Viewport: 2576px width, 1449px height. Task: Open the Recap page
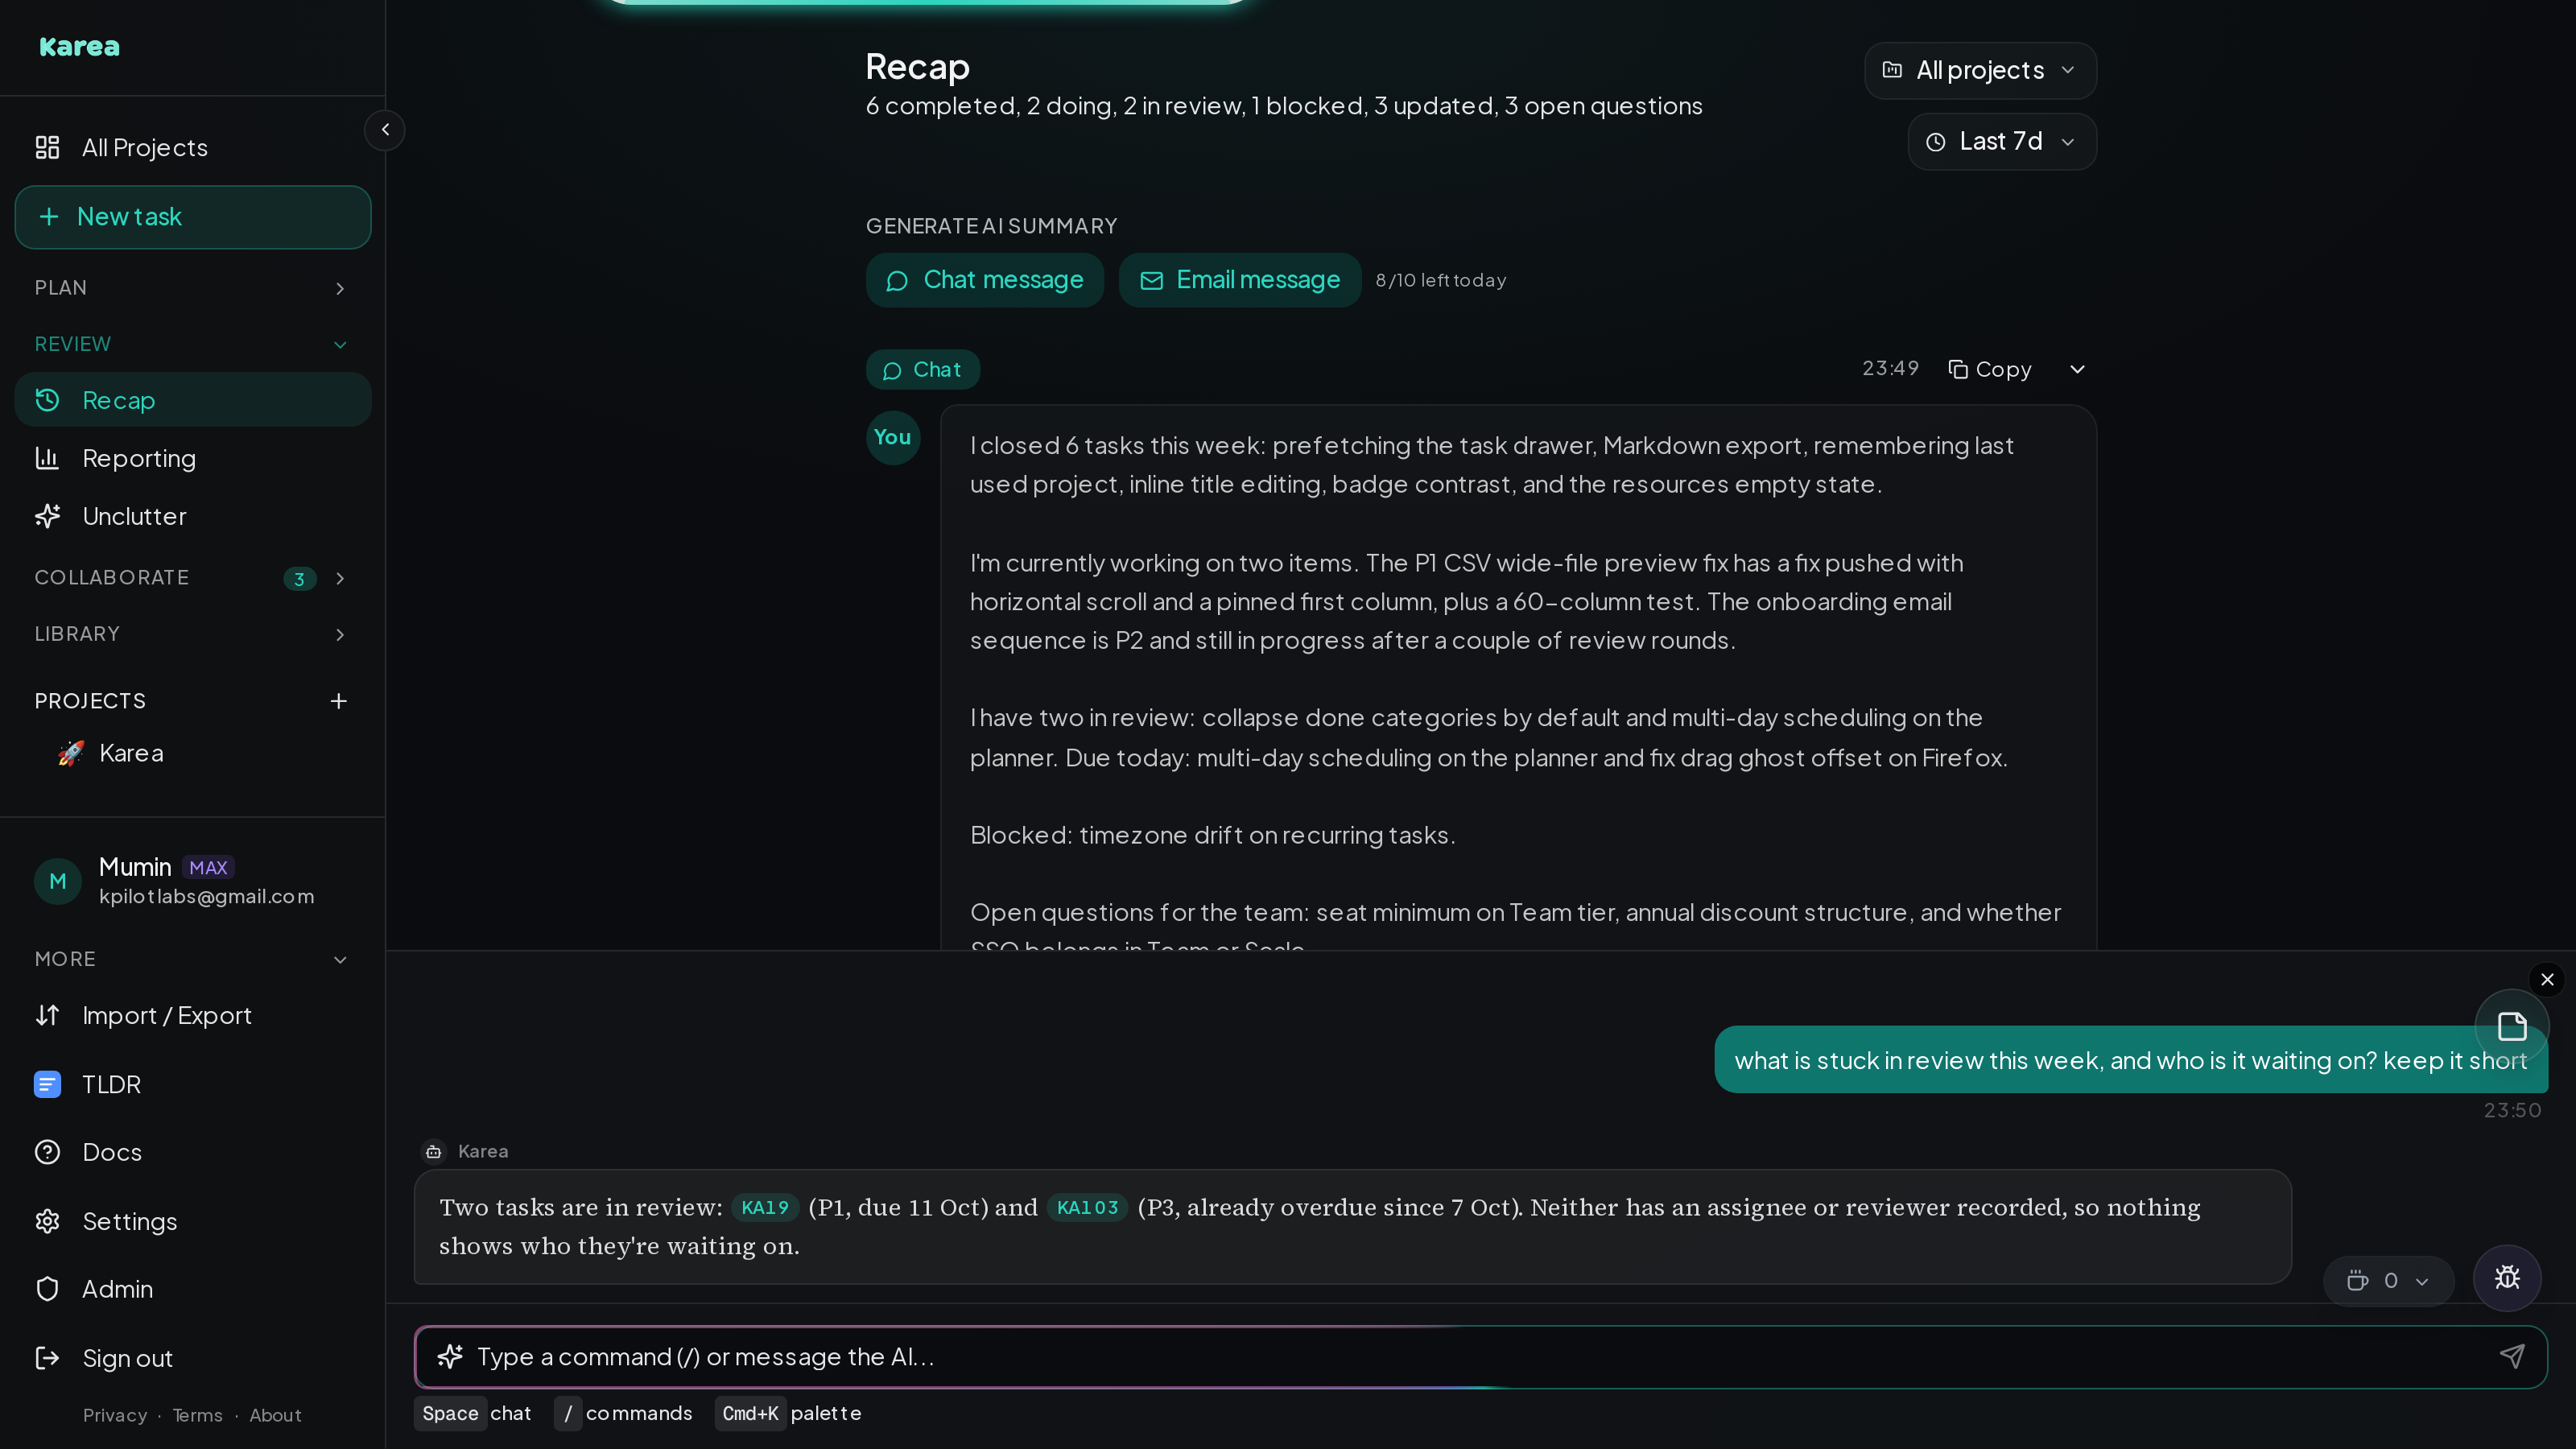coord(193,400)
